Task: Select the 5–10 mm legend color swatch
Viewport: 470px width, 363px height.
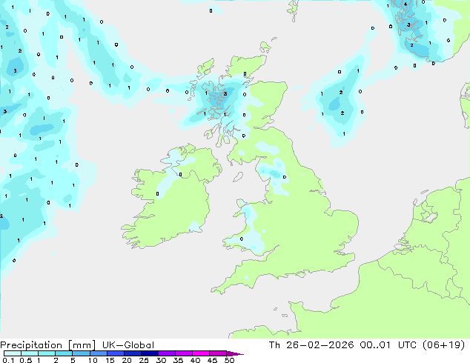Action: coord(81,353)
